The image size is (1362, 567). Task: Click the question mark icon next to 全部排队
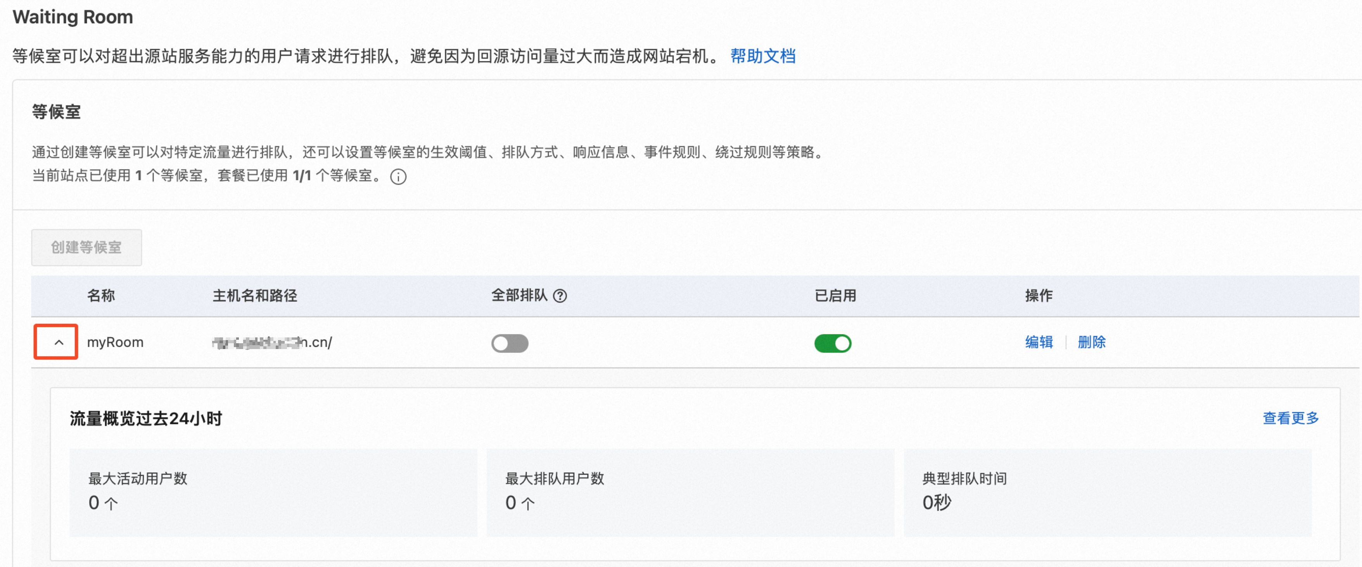pyautogui.click(x=560, y=296)
